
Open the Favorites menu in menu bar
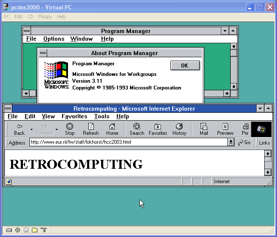(74, 117)
